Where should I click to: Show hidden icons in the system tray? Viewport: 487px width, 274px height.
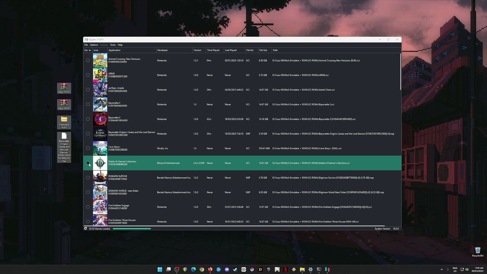pyautogui.click(x=442, y=269)
